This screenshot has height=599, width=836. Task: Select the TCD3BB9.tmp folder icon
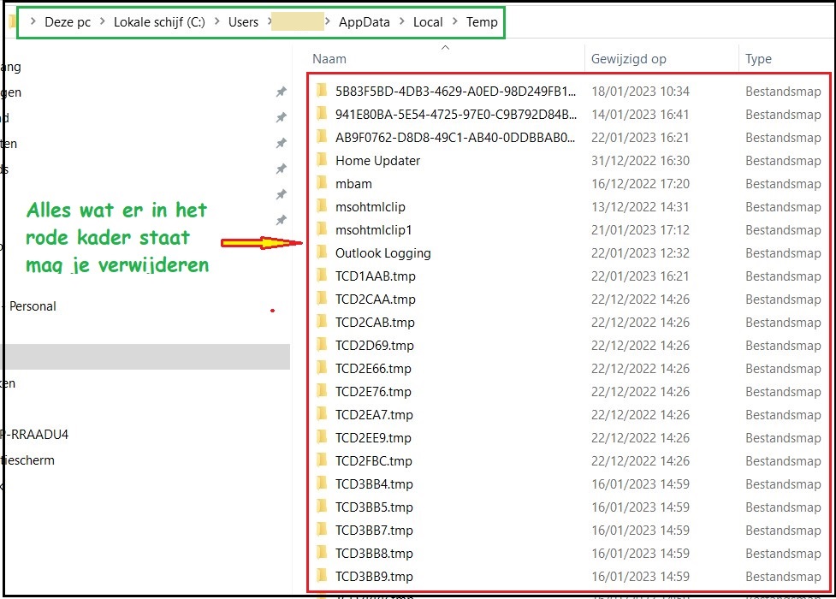click(322, 576)
